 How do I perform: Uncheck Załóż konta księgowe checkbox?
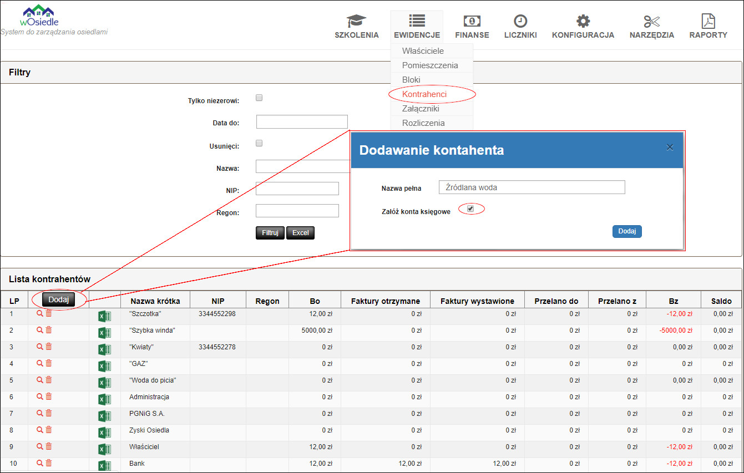click(470, 209)
